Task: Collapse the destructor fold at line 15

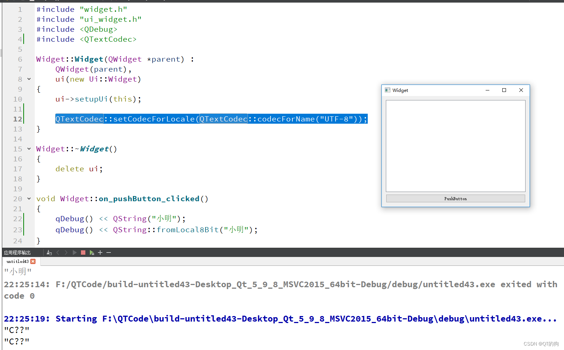Action: pyautogui.click(x=29, y=149)
